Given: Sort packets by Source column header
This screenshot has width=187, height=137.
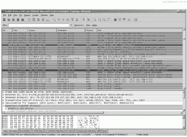Looking at the screenshot, I should pyautogui.click(x=42, y=30).
